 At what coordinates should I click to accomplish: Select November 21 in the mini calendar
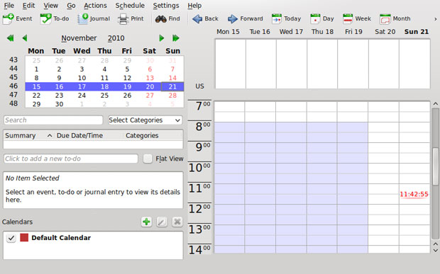172,86
